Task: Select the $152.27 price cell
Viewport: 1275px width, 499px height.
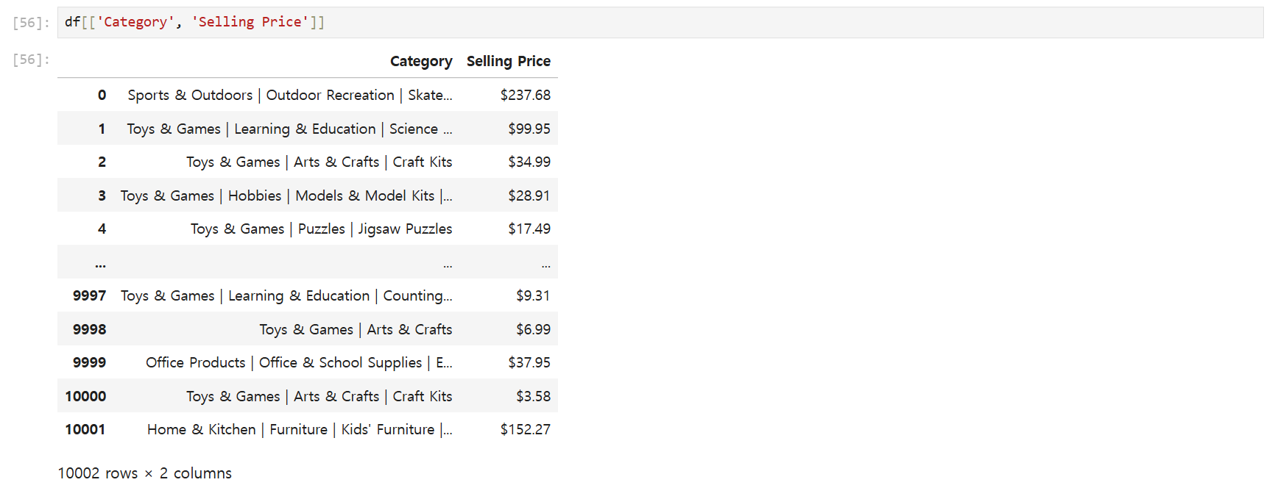Action: [x=525, y=429]
